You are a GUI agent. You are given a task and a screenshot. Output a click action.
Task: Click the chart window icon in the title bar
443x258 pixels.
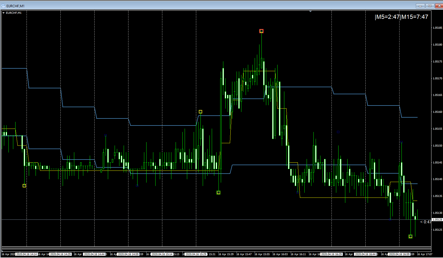(x=3, y=6)
